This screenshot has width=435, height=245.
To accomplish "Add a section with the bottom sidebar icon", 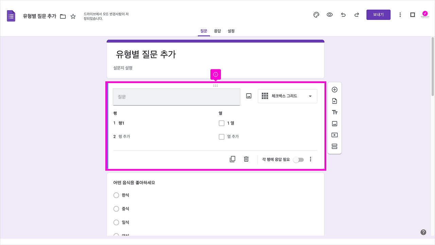I will [334, 146].
